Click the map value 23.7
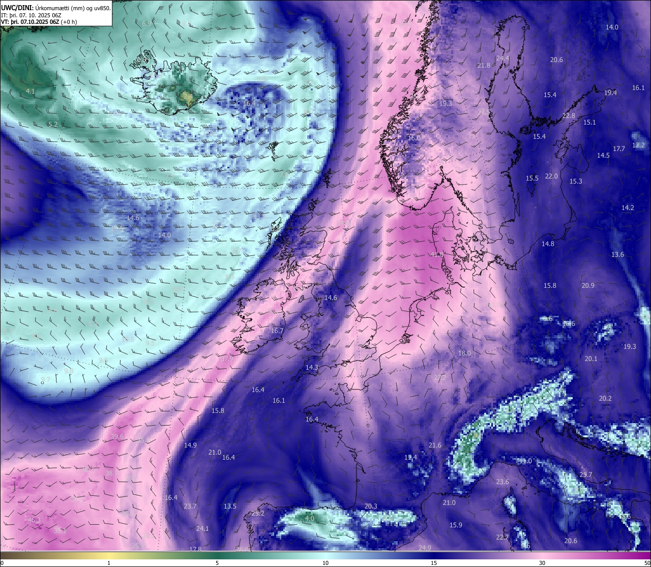 [x=190, y=506]
